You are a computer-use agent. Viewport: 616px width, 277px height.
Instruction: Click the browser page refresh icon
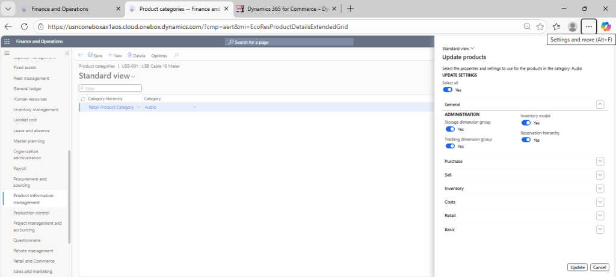[24, 26]
